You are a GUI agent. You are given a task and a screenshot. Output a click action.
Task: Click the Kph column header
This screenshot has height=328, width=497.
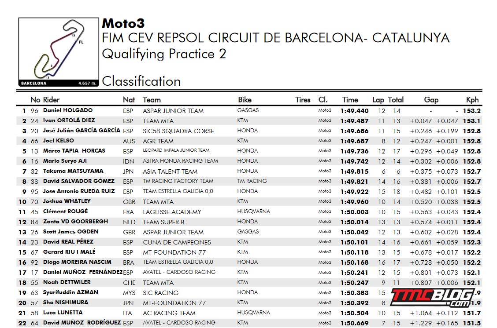[x=472, y=100]
